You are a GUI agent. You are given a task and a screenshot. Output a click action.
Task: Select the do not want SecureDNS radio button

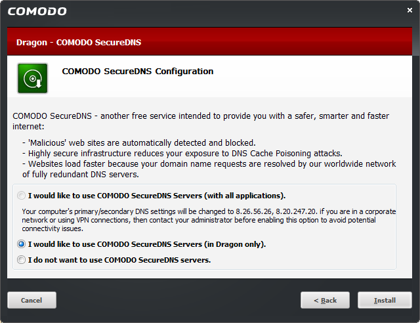23,260
